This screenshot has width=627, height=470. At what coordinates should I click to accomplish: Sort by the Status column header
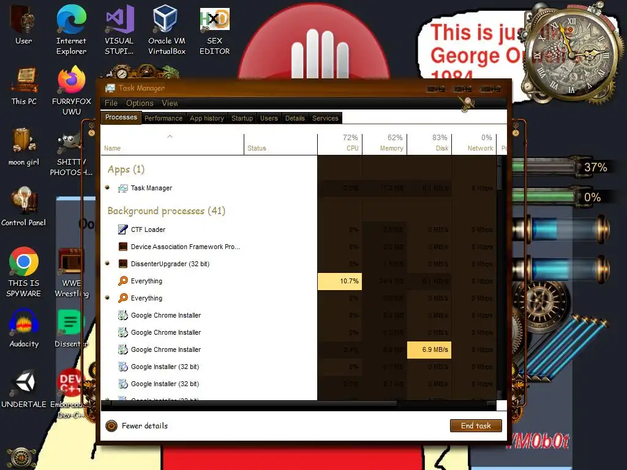(x=280, y=143)
